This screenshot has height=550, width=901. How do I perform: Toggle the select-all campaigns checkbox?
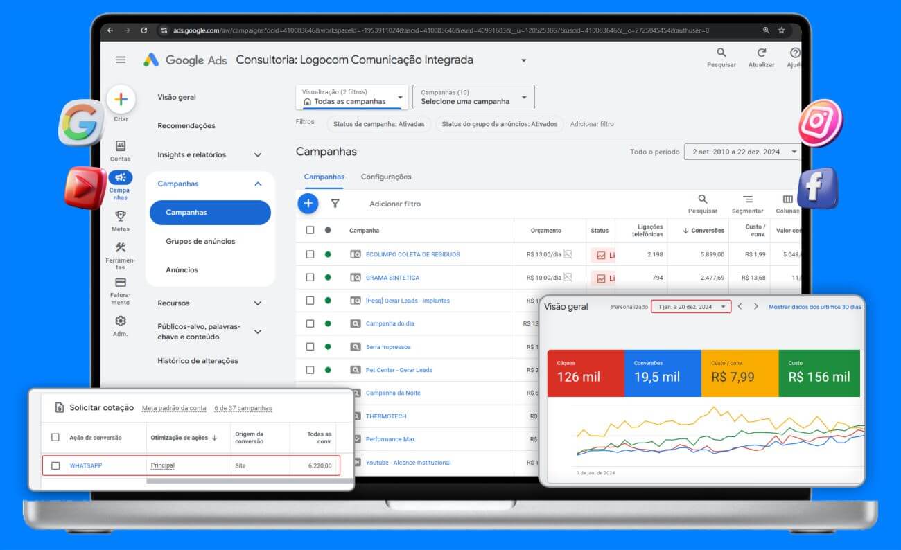[310, 230]
